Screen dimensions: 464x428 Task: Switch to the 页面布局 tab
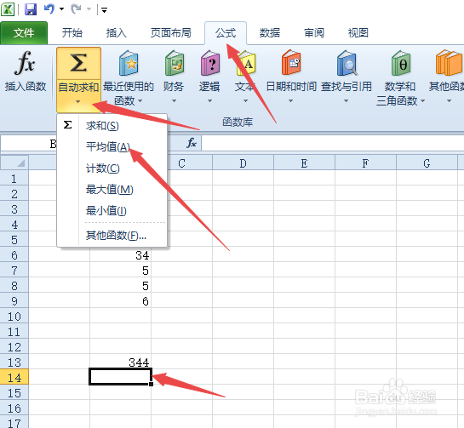[171, 33]
